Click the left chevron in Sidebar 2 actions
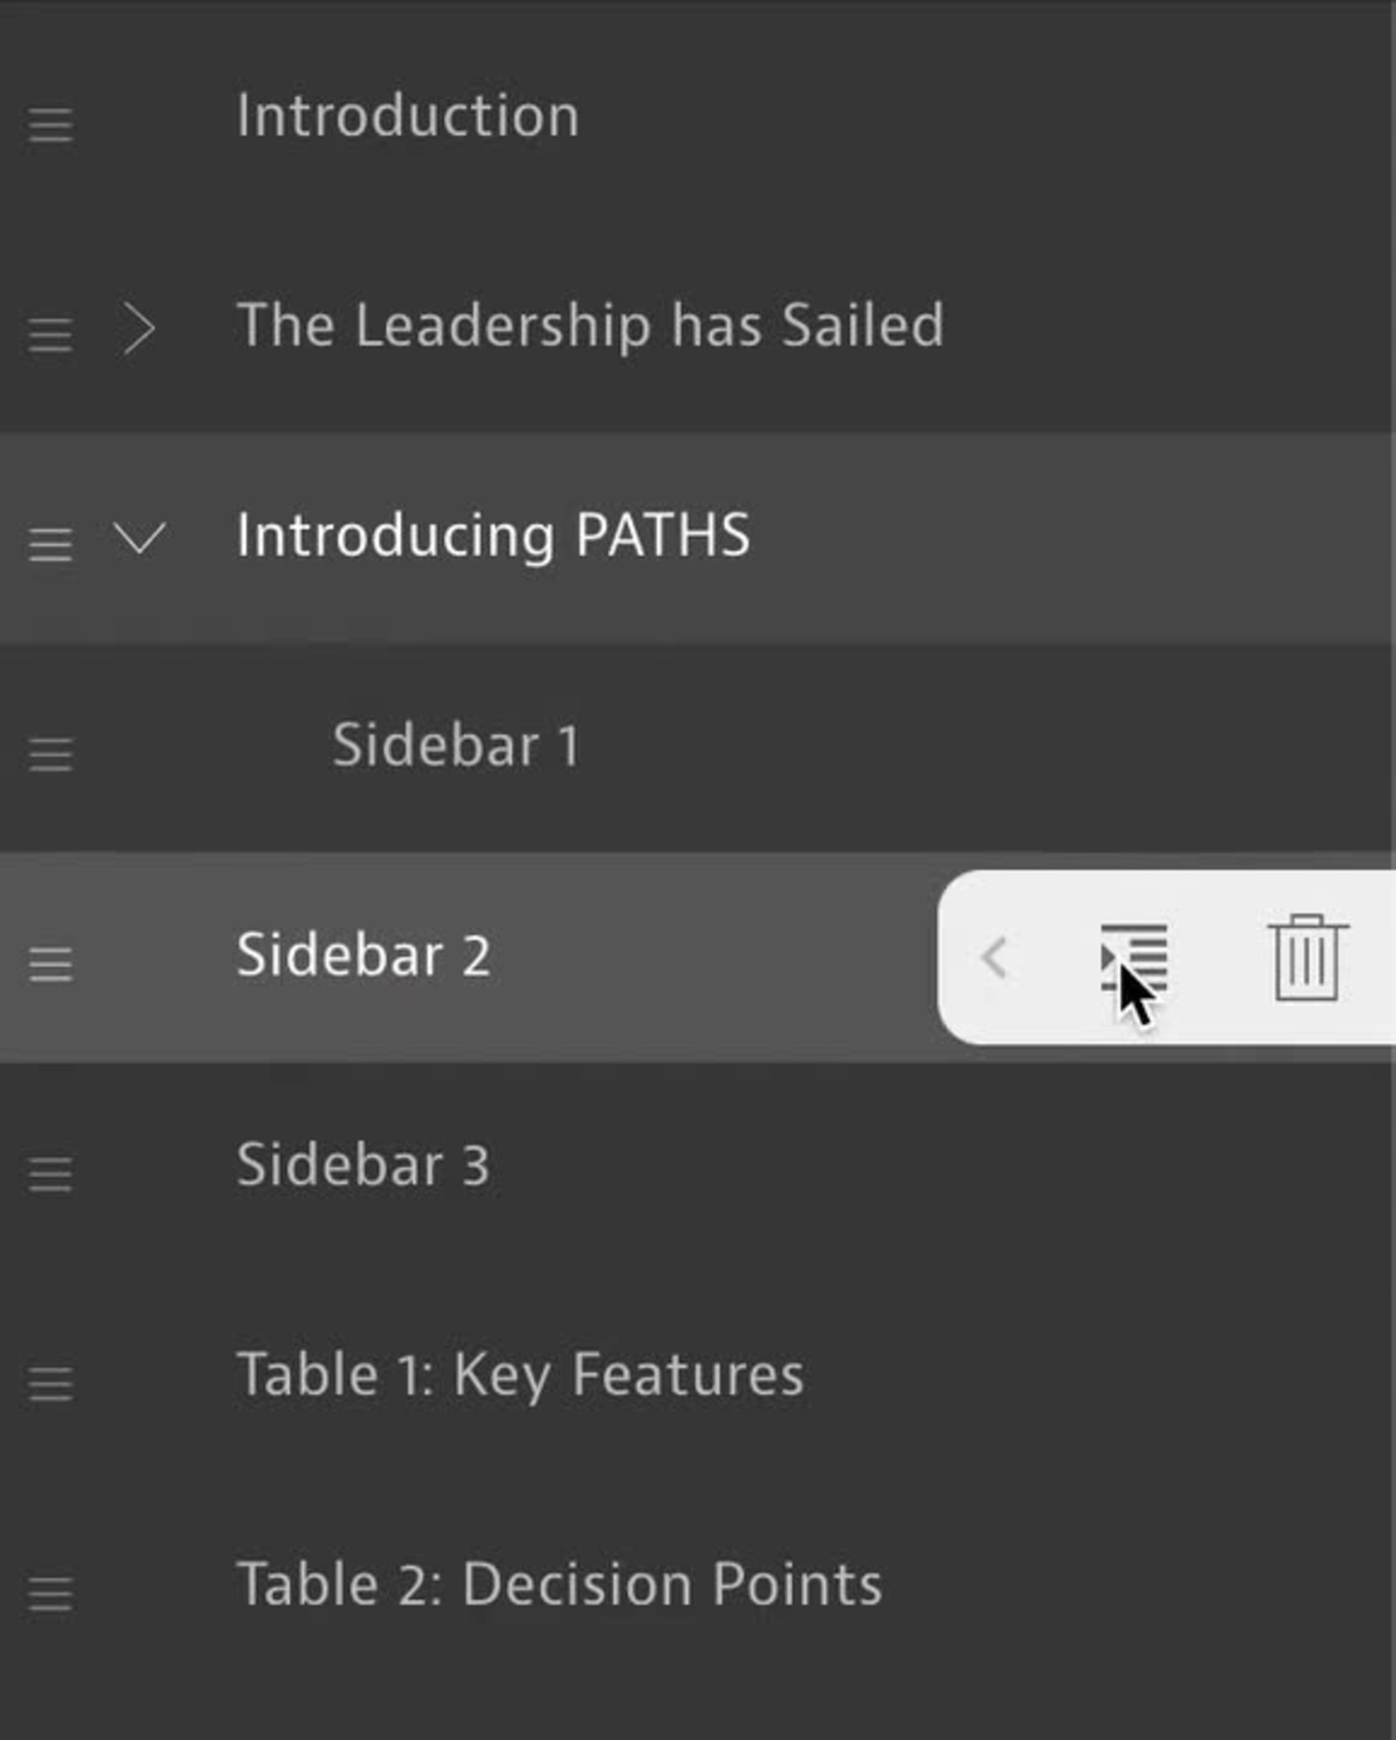Viewport: 1396px width, 1740px height. click(x=995, y=957)
